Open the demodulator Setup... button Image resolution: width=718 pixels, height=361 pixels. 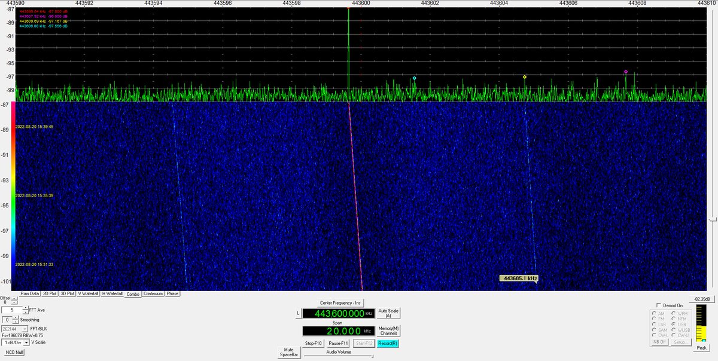pyautogui.click(x=681, y=342)
